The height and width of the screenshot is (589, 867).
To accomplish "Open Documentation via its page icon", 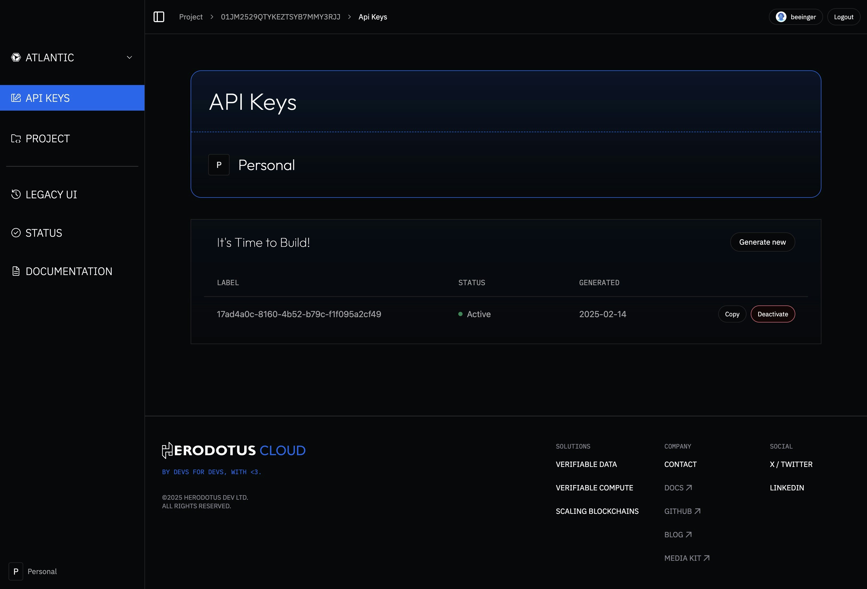I will [16, 271].
